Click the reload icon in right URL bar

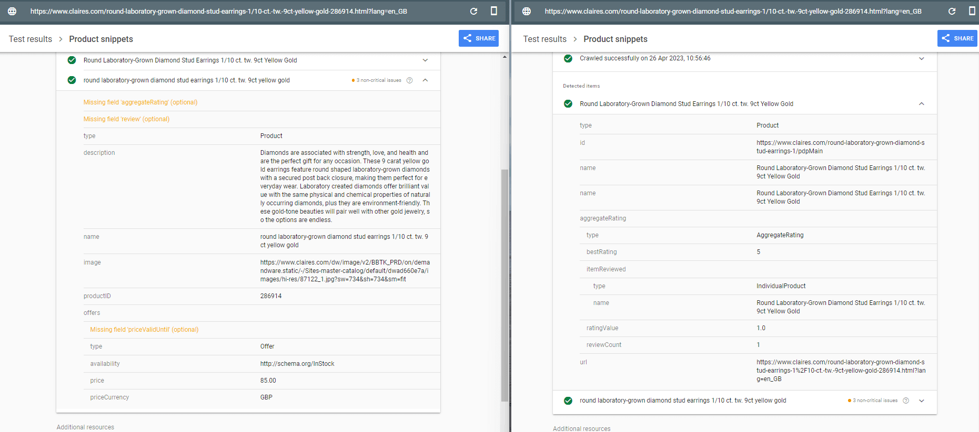(x=952, y=11)
